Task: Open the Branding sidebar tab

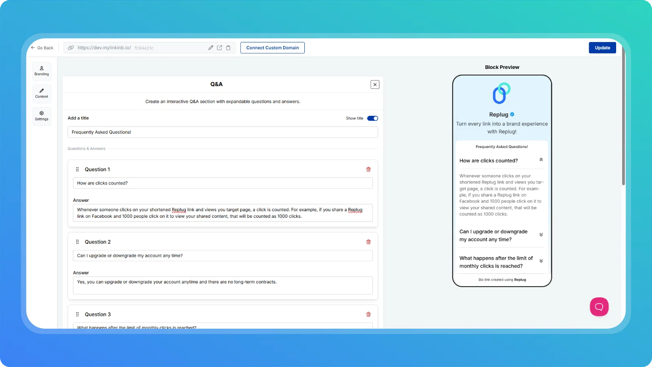Action: pos(42,71)
